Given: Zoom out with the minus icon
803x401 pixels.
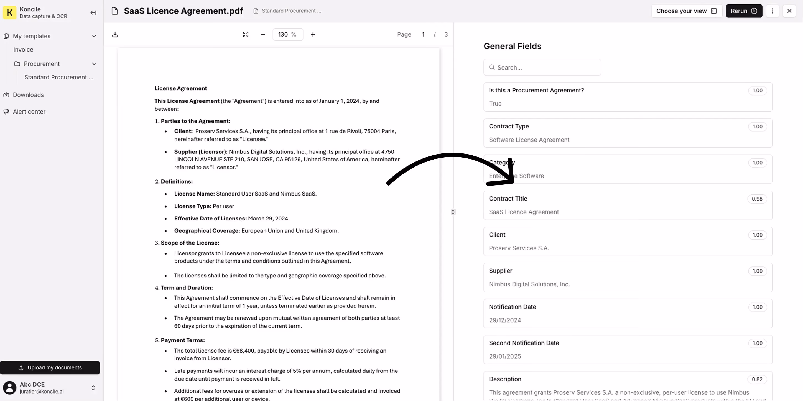Looking at the screenshot, I should pyautogui.click(x=263, y=35).
